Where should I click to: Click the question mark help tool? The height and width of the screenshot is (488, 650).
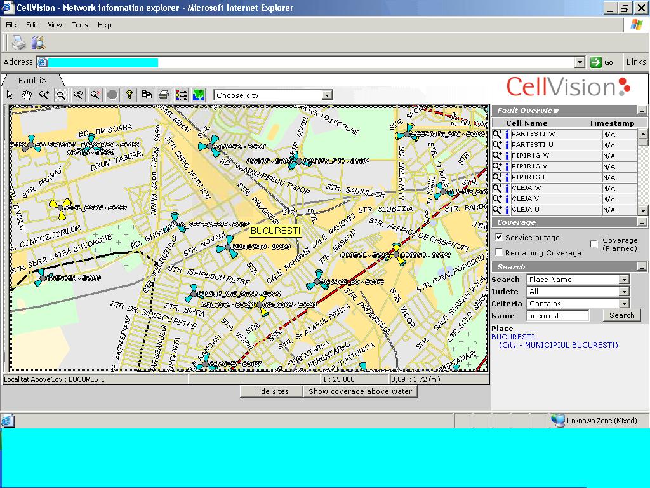[129, 95]
